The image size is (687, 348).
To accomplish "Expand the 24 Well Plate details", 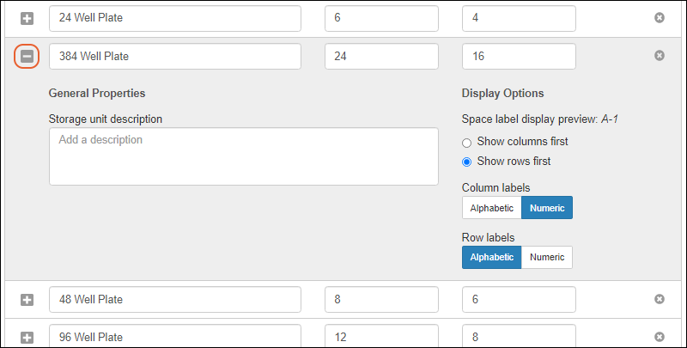I will (x=27, y=18).
